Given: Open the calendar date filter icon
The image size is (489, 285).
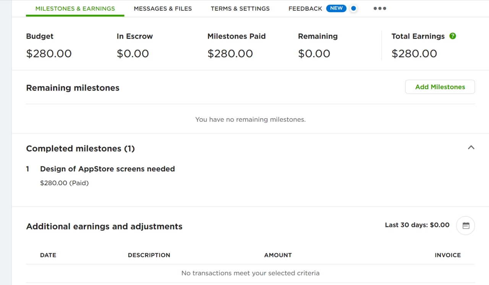Looking at the screenshot, I should pos(466,225).
